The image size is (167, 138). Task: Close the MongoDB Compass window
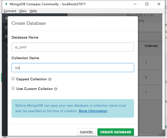coord(159,4)
